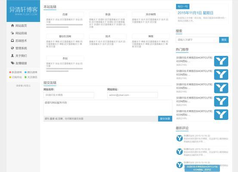Open the 腾讯微博 link with blue square

[x=31, y=72]
